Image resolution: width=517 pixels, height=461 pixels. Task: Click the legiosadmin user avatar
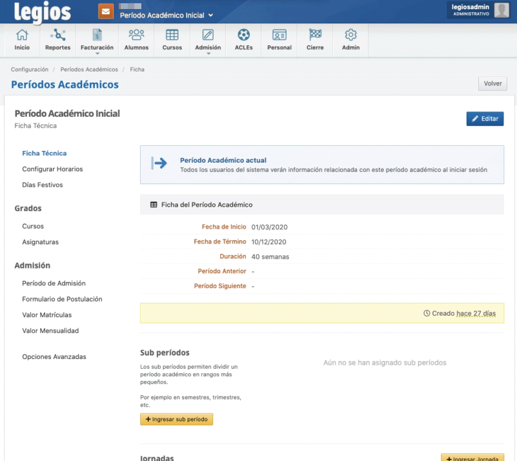(502, 10)
